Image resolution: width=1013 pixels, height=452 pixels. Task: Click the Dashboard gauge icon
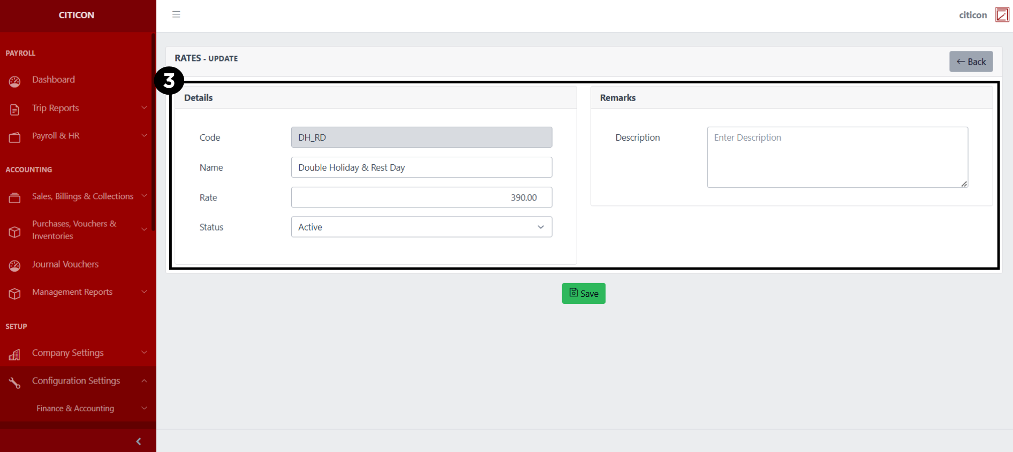[14, 81]
